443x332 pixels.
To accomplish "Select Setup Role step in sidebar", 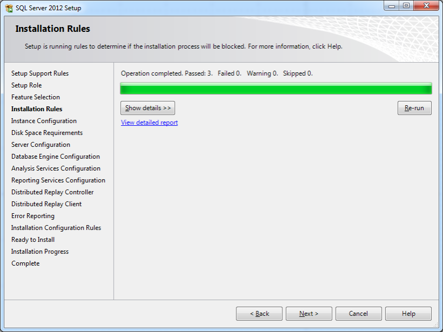I will click(x=26, y=85).
